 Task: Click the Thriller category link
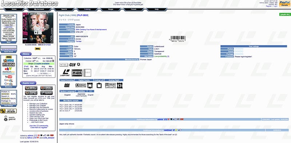coord(79,41)
